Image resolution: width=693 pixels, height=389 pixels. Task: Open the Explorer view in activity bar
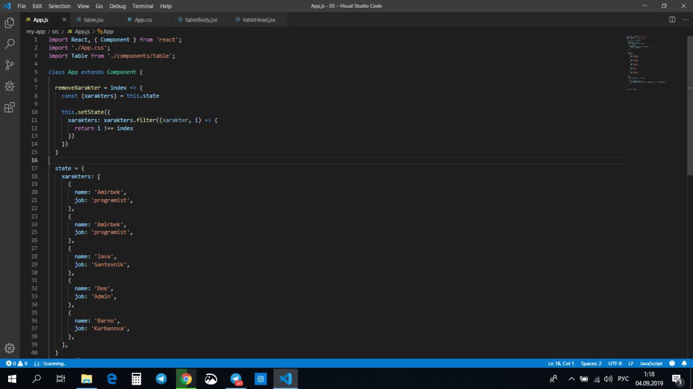[x=9, y=23]
